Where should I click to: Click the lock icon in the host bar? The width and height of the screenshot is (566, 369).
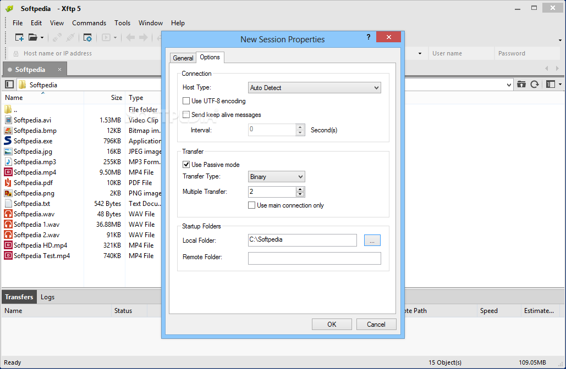[x=16, y=54]
